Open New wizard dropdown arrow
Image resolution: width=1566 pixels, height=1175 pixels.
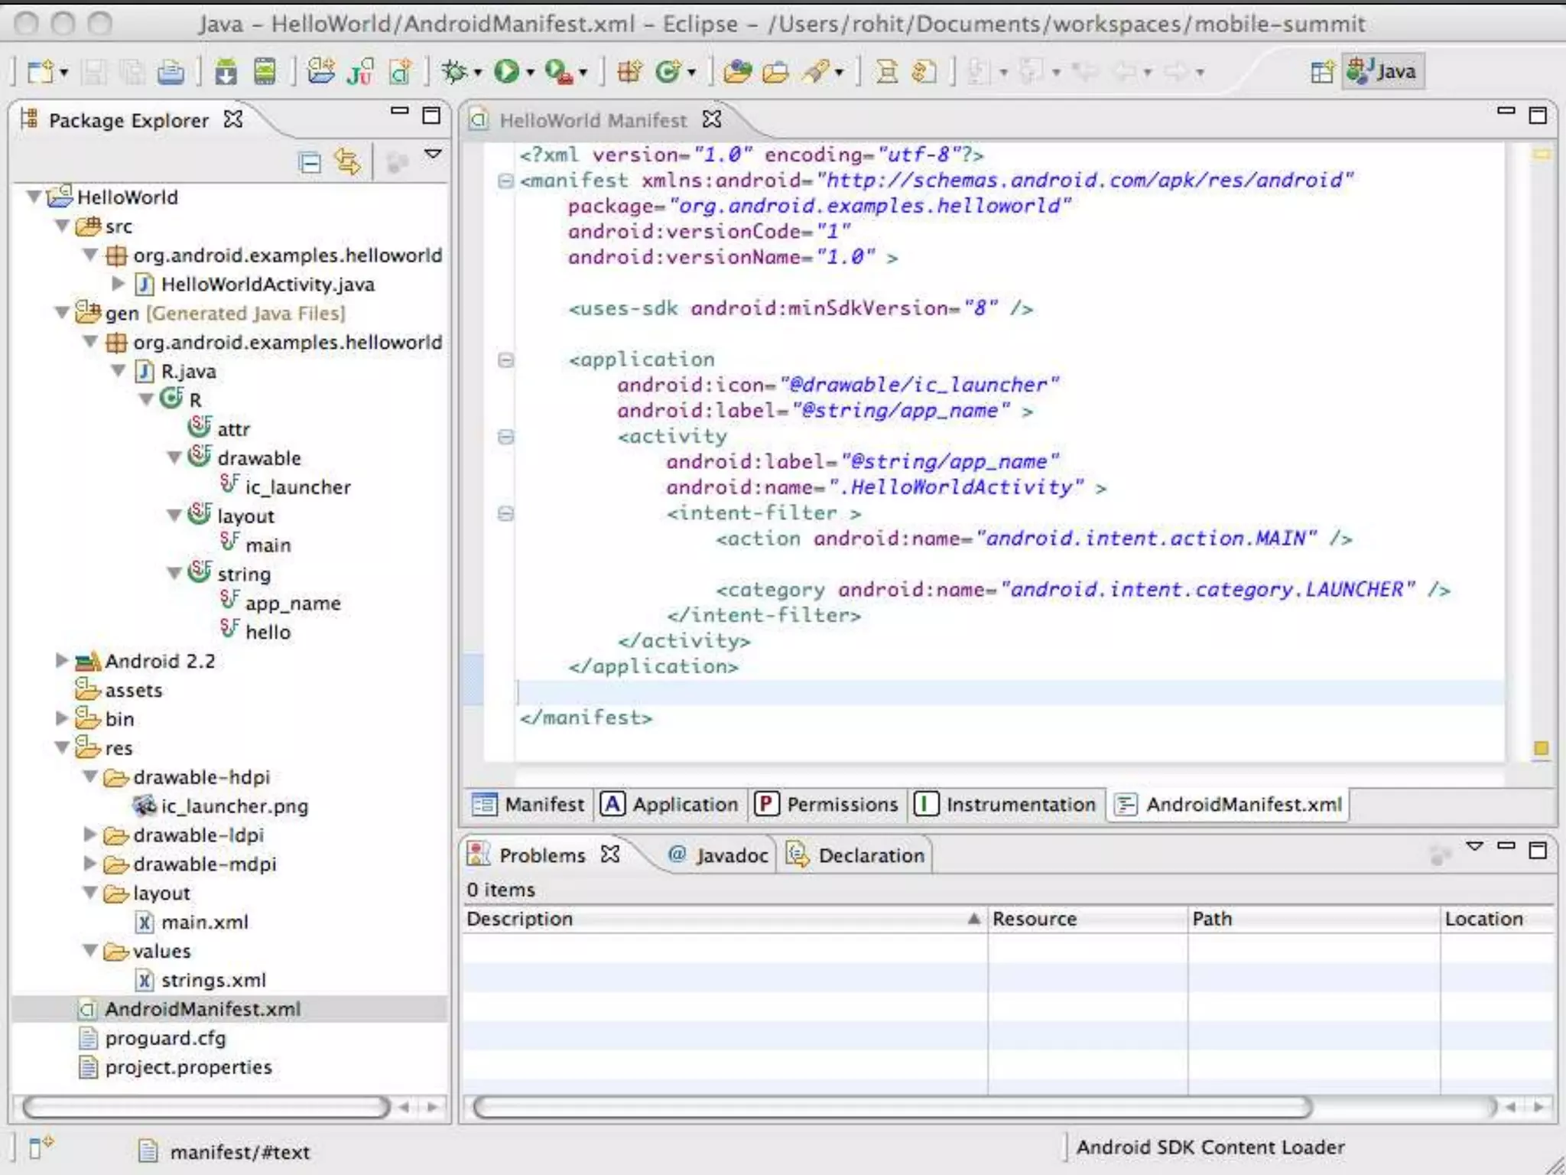point(63,73)
